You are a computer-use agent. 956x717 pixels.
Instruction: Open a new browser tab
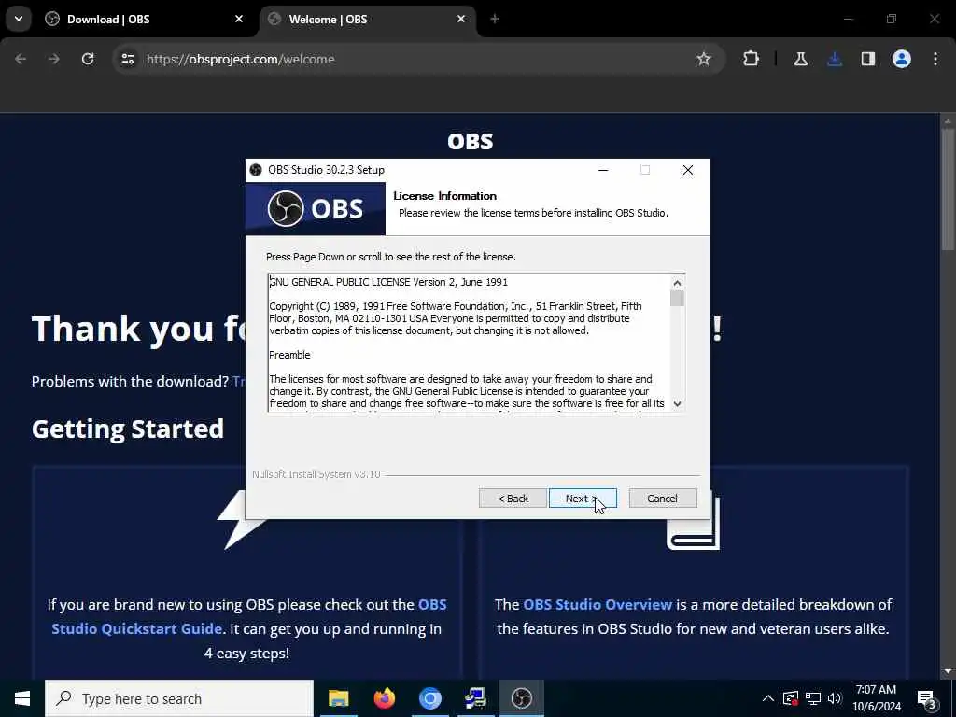[x=495, y=19]
